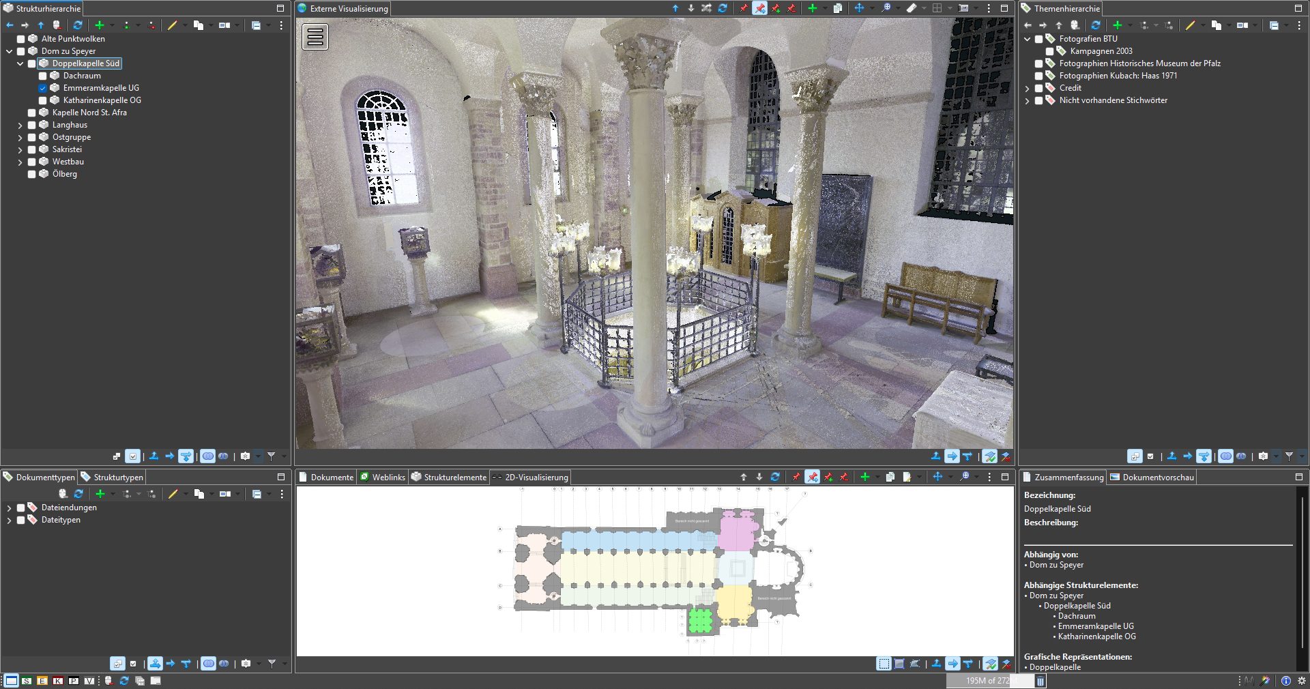Click zoom magnifier icon in Externe Visualisierung toolbar

point(886,8)
